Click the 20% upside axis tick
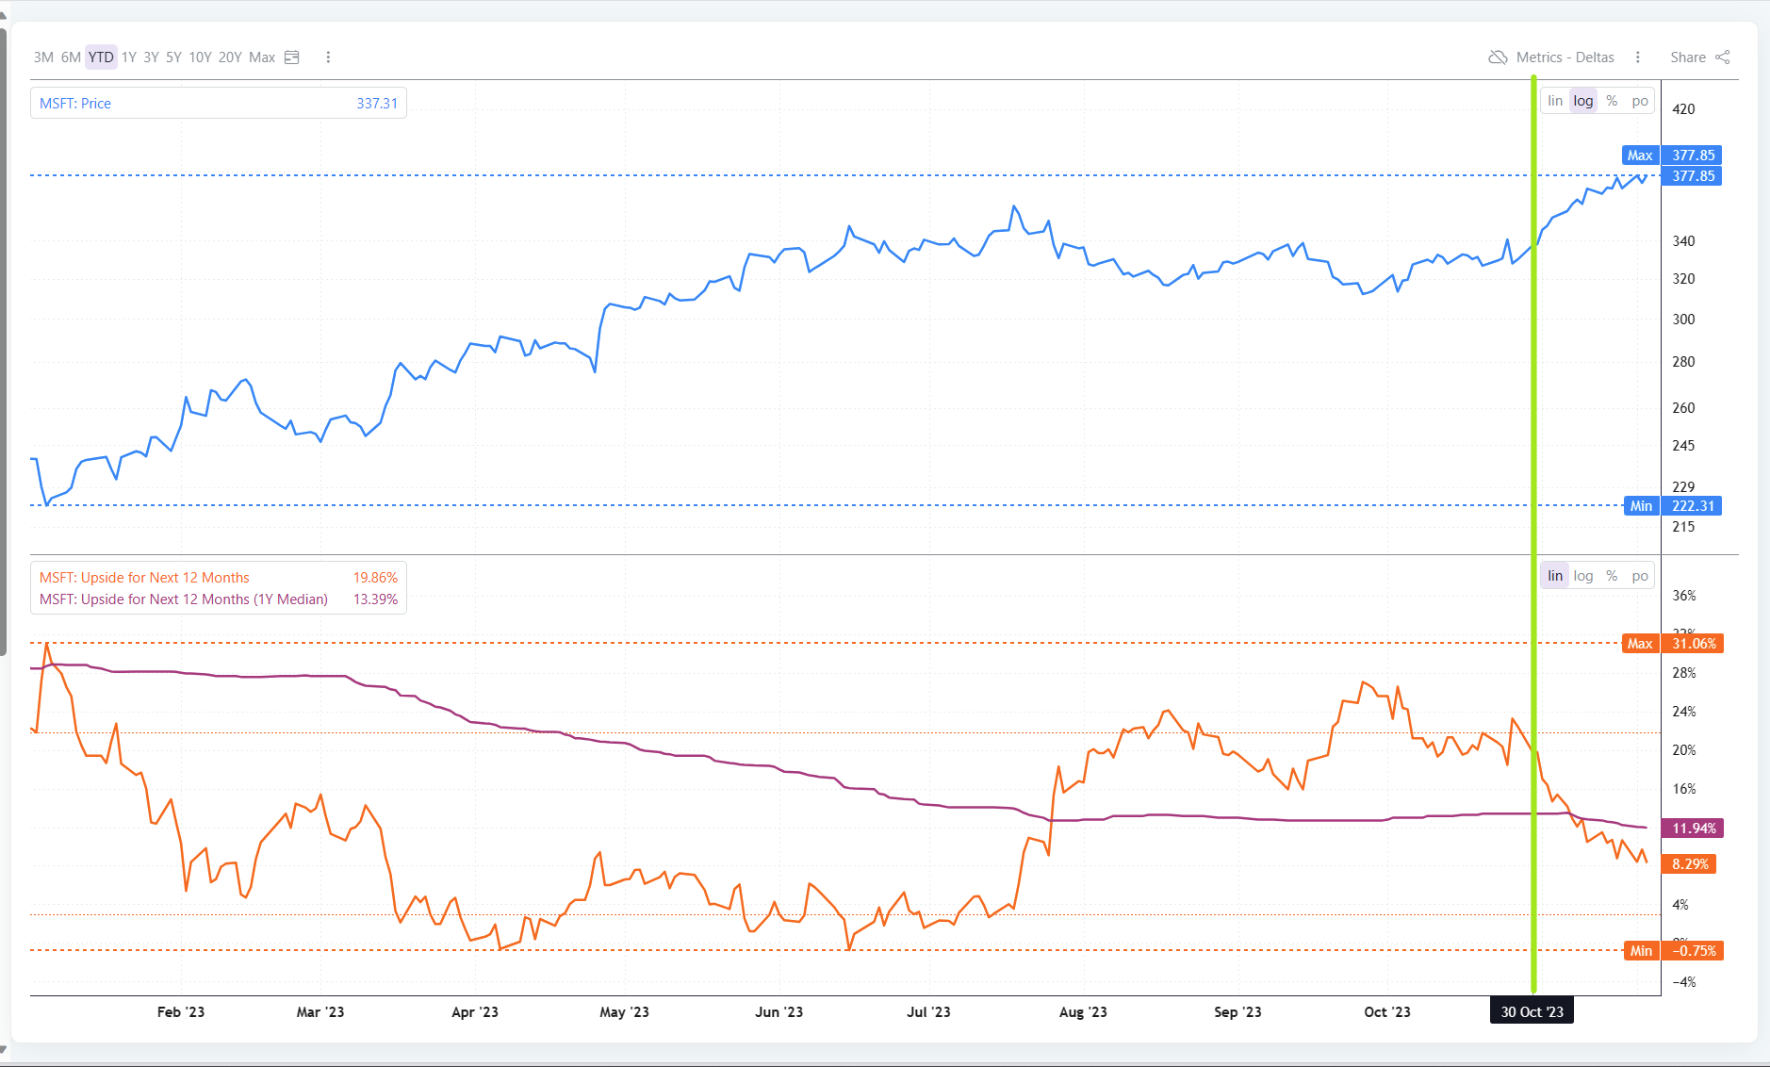Viewport: 1770px width, 1067px height. click(x=1684, y=750)
